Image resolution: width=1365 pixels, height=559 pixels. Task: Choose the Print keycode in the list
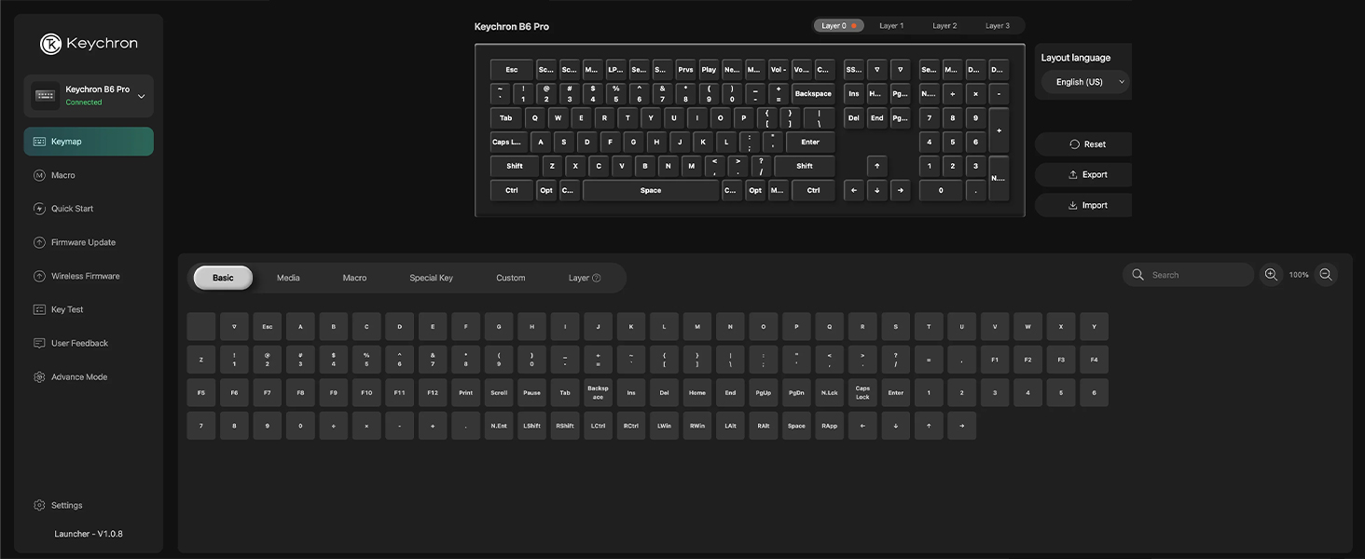pyautogui.click(x=465, y=393)
